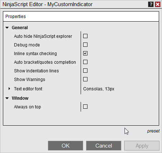Click the Cancel button
162x153 pixels.
(x=104, y=146)
